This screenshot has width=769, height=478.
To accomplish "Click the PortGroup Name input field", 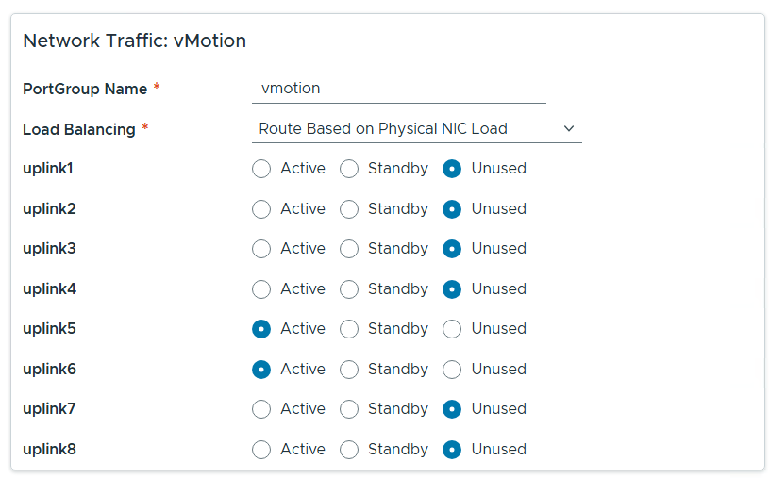I will point(398,89).
